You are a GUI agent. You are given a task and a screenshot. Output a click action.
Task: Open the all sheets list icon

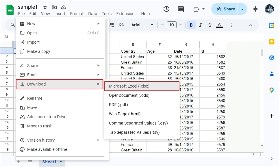(x=30, y=162)
